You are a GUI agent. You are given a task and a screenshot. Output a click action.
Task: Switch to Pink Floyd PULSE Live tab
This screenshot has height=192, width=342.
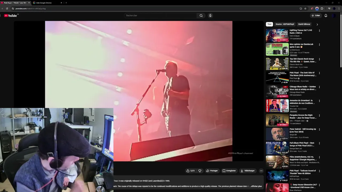coord(15,3)
